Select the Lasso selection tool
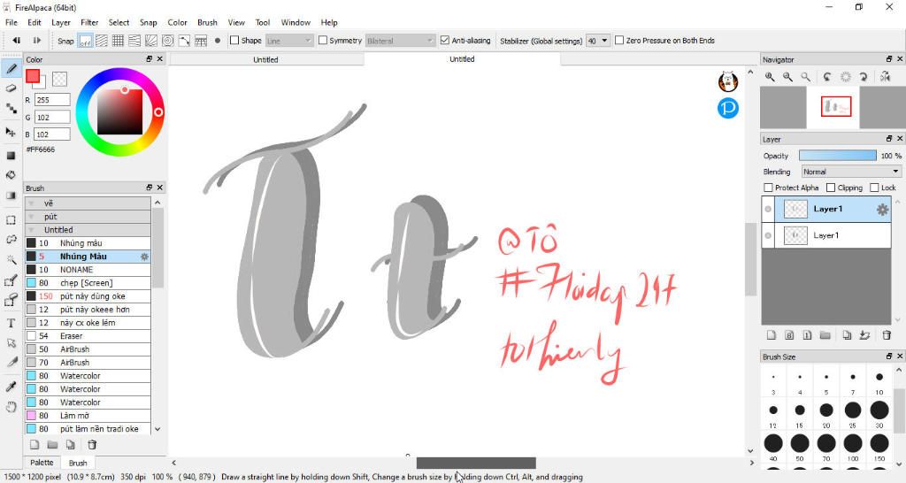The image size is (906, 483). 11,240
